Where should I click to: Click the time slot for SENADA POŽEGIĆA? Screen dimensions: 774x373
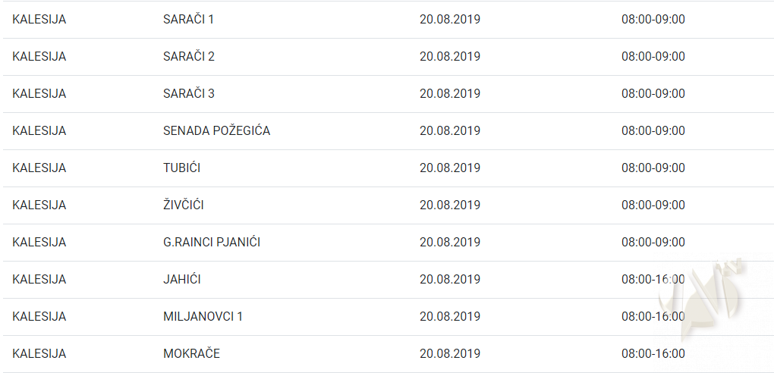pos(653,130)
